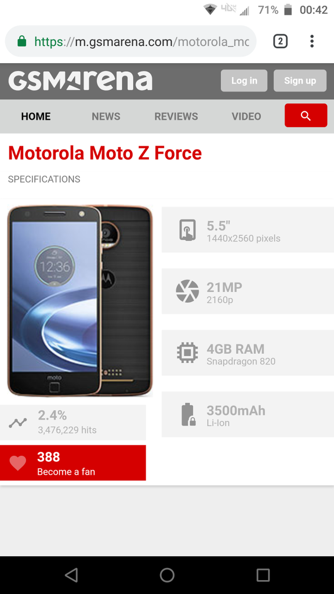Tap the heart icon to become a fan

point(18,463)
